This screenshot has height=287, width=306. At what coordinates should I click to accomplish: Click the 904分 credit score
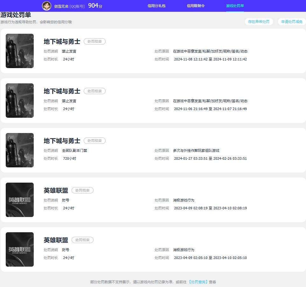[x=95, y=6]
